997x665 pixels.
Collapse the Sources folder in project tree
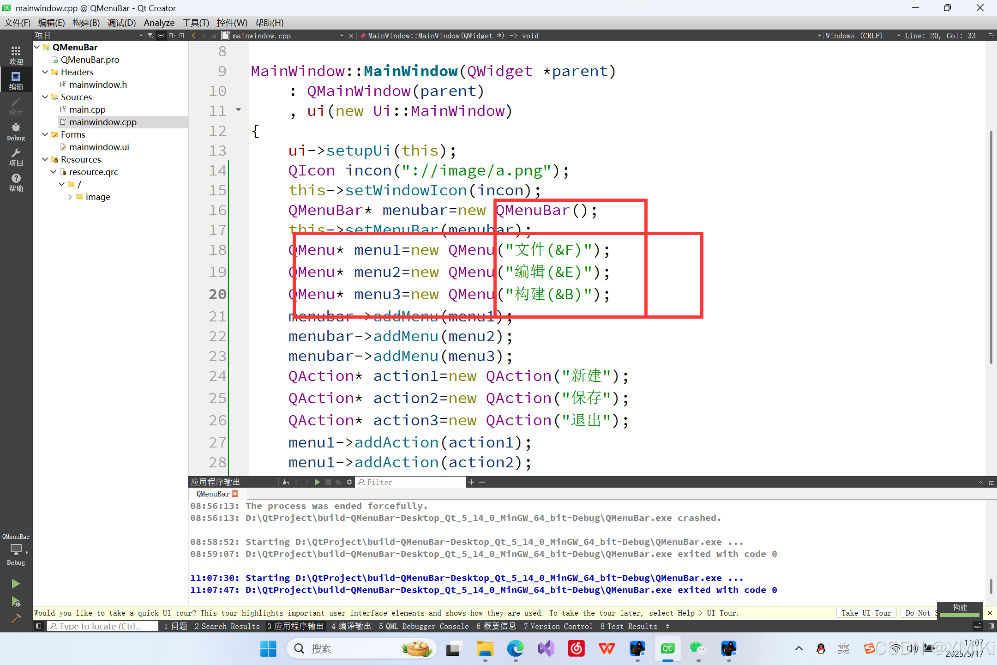pyautogui.click(x=45, y=97)
